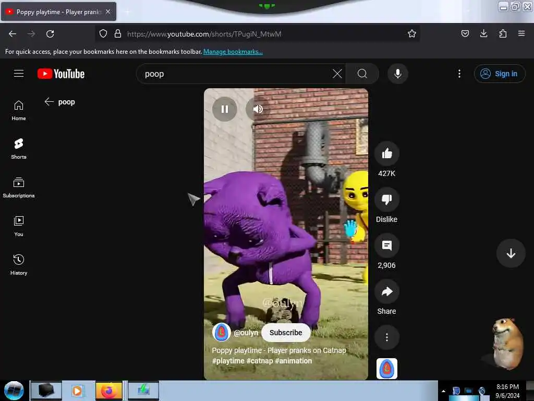
Task: Open the tracking protection shield
Action: coord(103,34)
